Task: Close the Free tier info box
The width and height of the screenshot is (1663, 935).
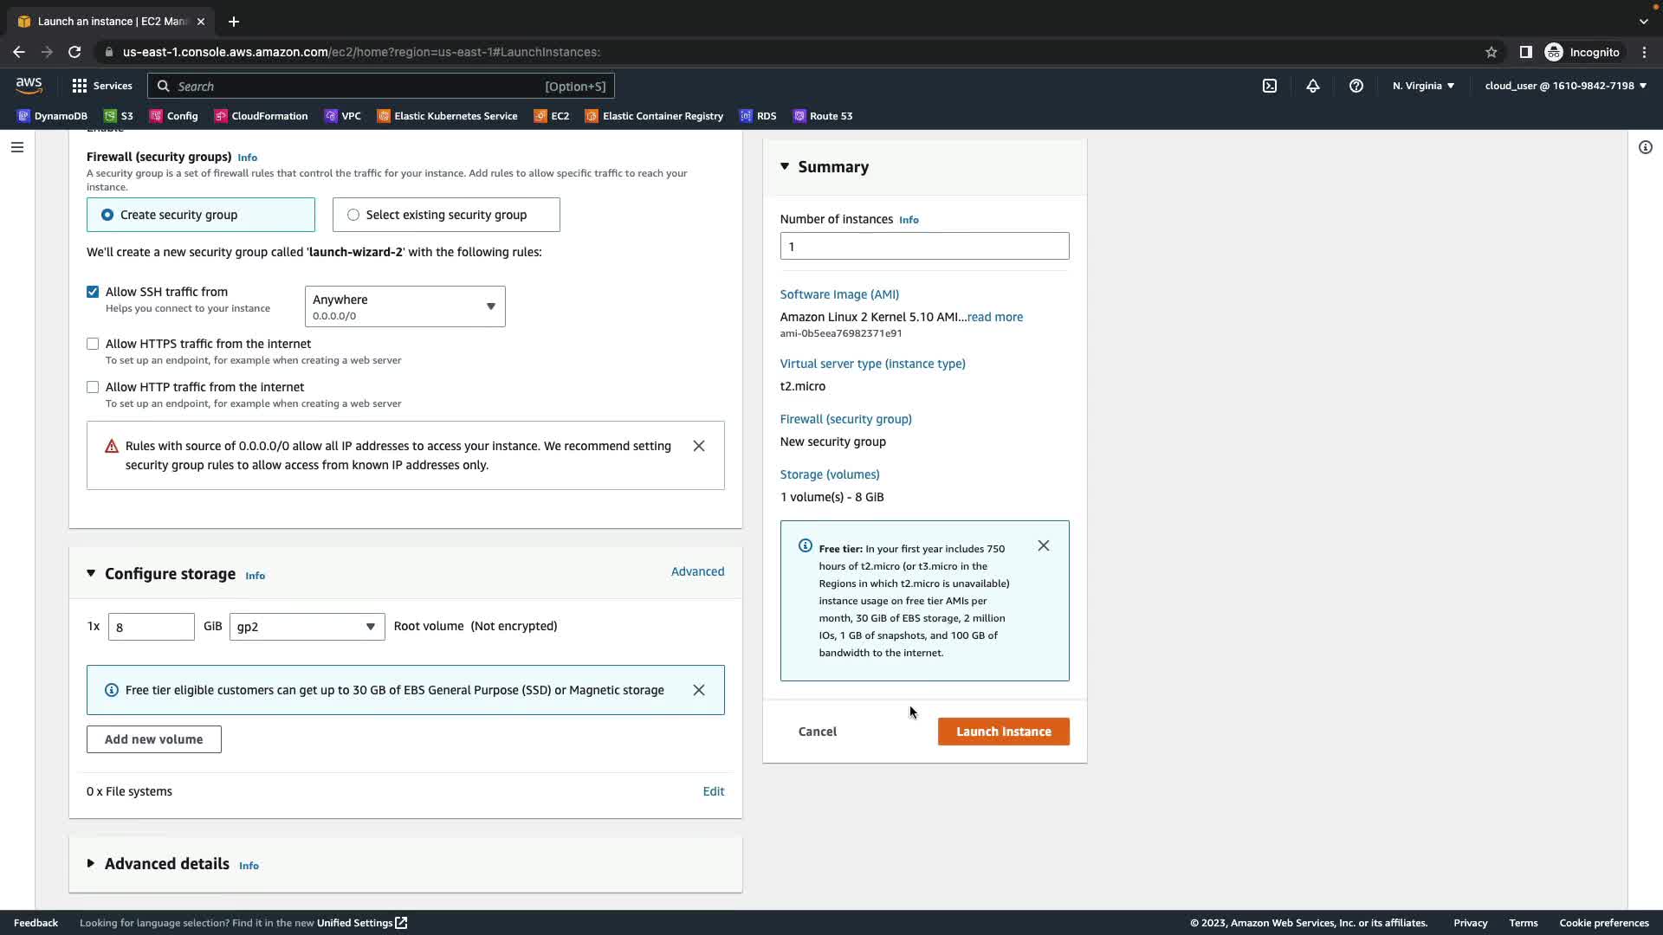Action: click(x=1044, y=545)
